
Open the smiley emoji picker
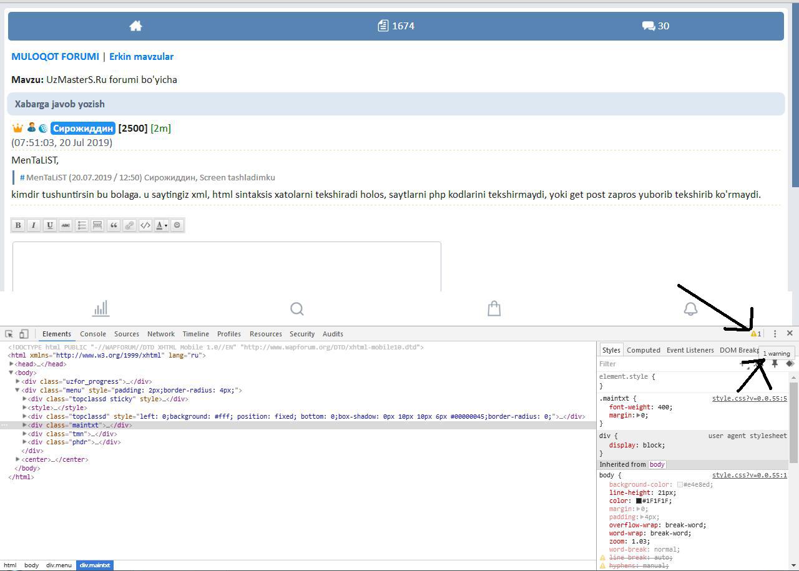[x=177, y=225]
